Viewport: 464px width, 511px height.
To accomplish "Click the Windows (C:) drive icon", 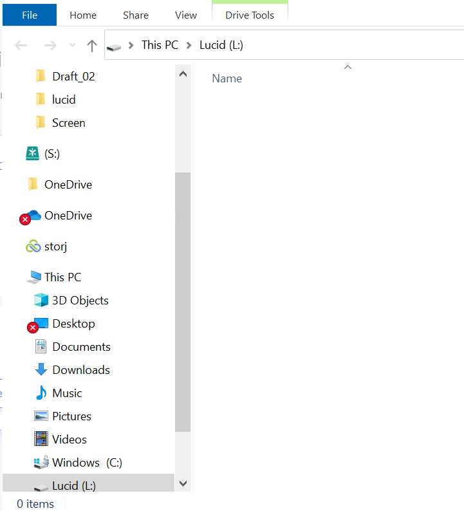I will click(x=41, y=463).
